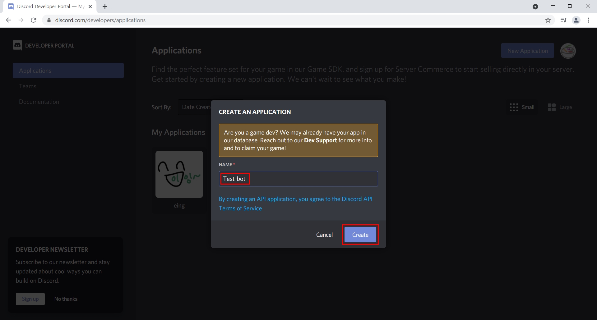
Task: Dismiss newsletter with No thanks
Action: click(66, 299)
